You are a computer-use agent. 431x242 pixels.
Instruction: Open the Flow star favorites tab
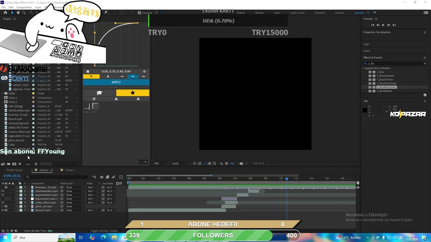pyautogui.click(x=133, y=93)
